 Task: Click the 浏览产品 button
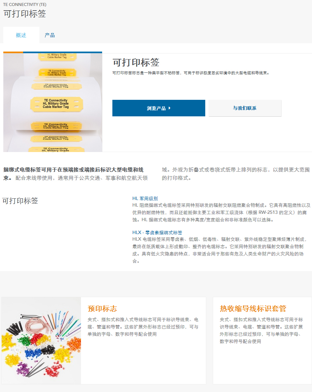(159, 108)
